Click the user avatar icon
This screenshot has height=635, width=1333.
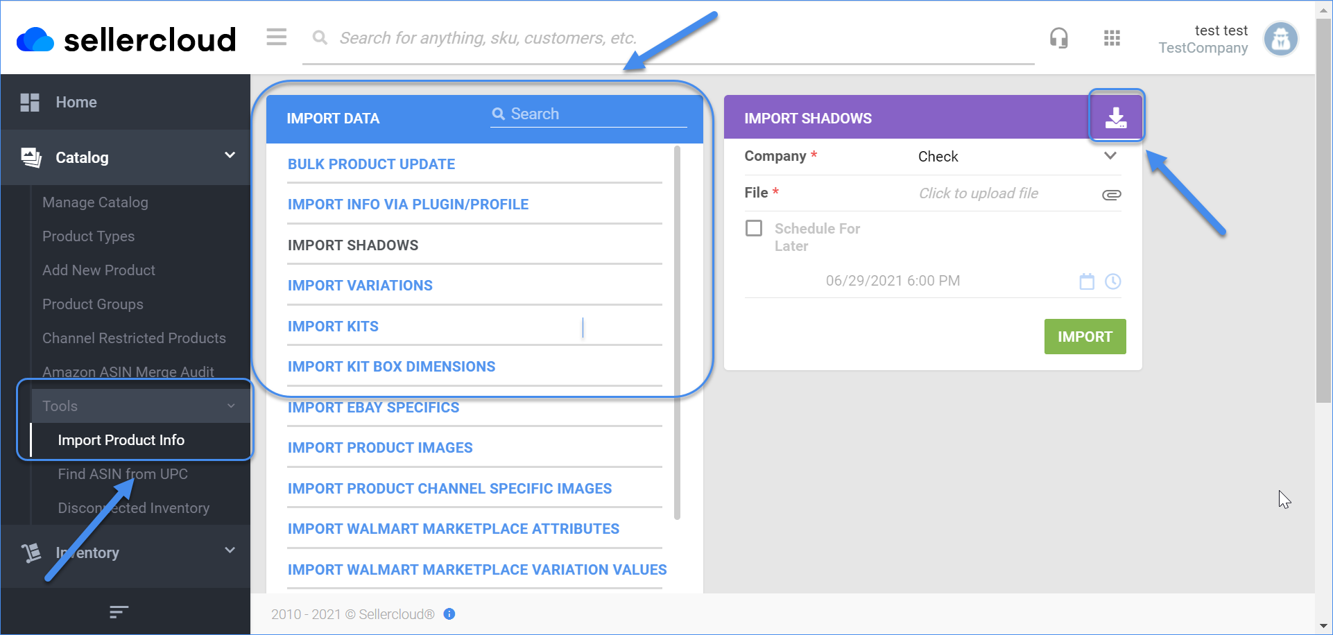click(1280, 39)
